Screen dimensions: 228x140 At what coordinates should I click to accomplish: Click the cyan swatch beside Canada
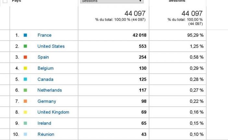pos(25,79)
